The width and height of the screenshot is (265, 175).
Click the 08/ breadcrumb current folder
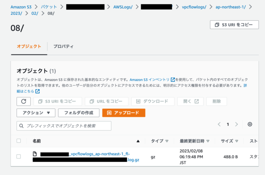51,13
